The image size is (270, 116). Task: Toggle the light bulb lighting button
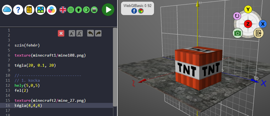click(79, 10)
